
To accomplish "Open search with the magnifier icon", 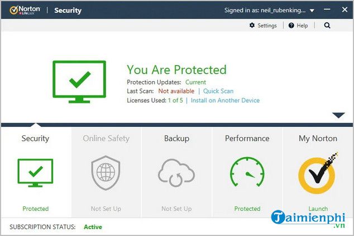I will [x=327, y=26].
